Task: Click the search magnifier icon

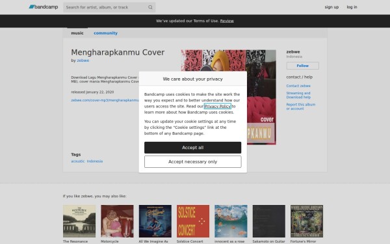Action: click(150, 7)
